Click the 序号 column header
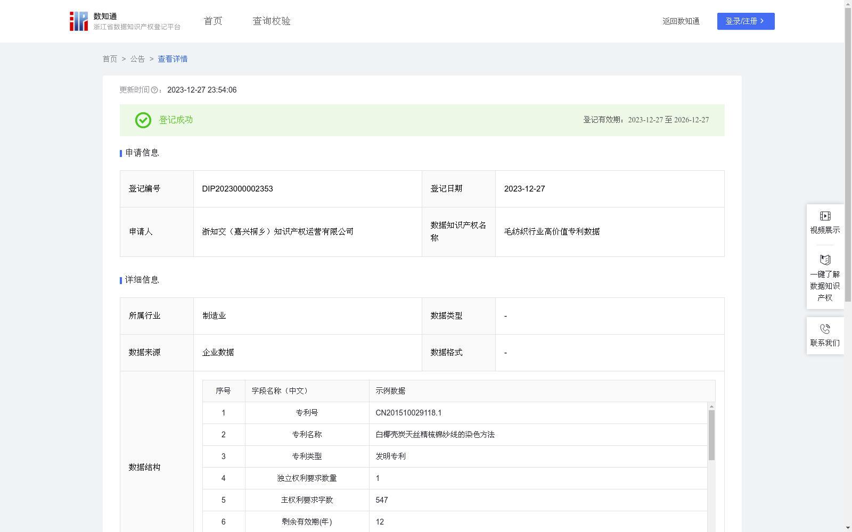852x532 pixels. pos(223,391)
